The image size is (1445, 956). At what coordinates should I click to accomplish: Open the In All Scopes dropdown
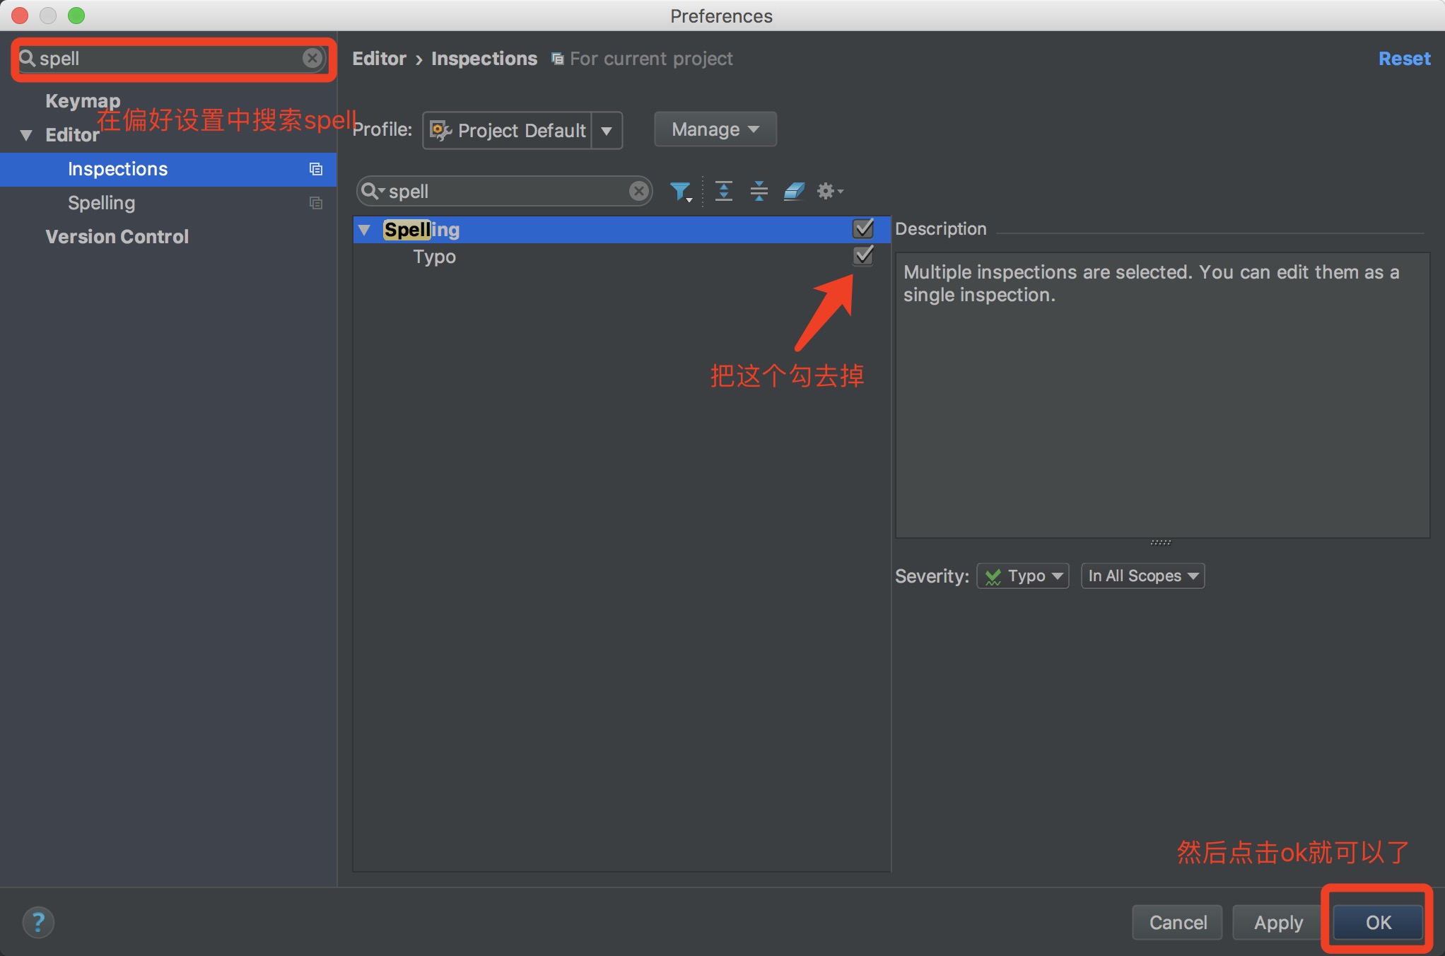click(x=1142, y=576)
